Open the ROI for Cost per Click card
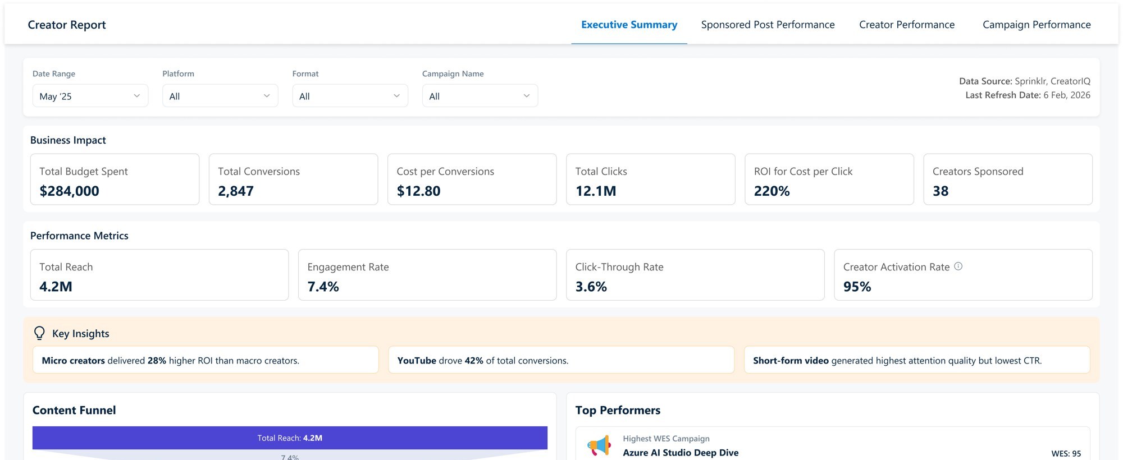 [829, 180]
